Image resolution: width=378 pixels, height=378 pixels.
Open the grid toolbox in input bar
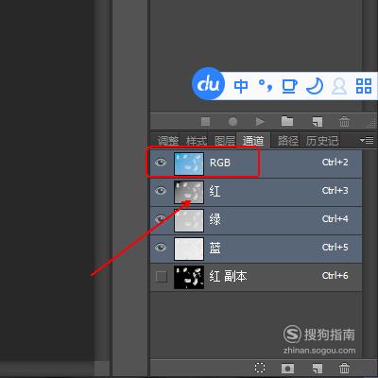(x=364, y=86)
